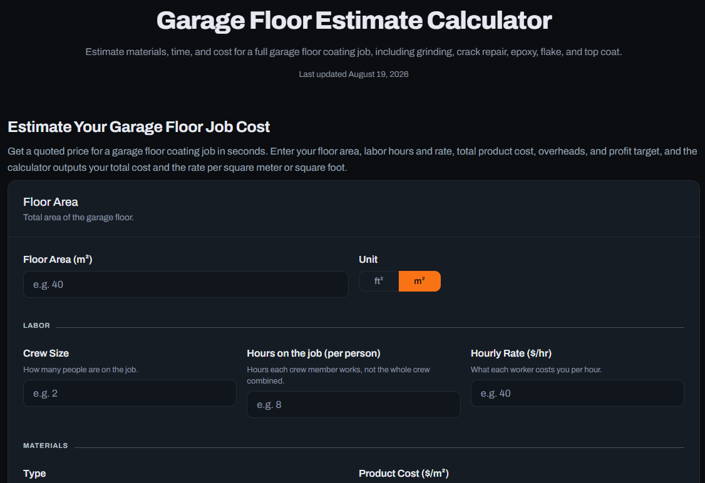Focus the Floor Area input field
705x483 pixels.
click(186, 285)
